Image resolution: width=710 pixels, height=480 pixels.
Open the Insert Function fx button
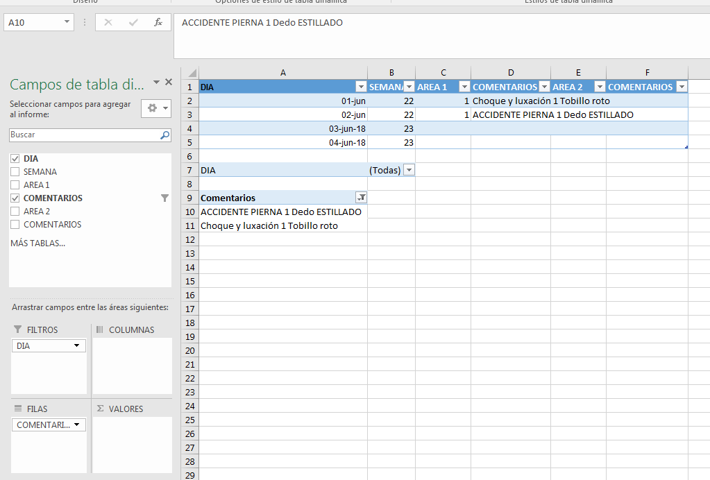click(x=158, y=22)
